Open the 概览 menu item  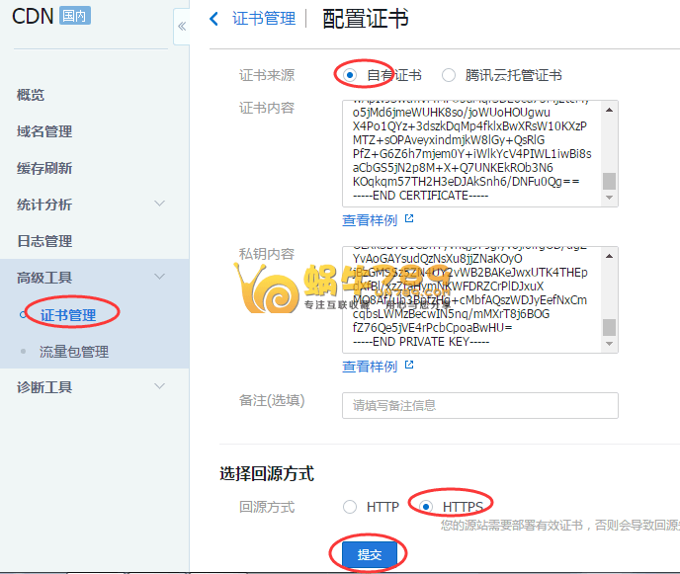(x=31, y=95)
